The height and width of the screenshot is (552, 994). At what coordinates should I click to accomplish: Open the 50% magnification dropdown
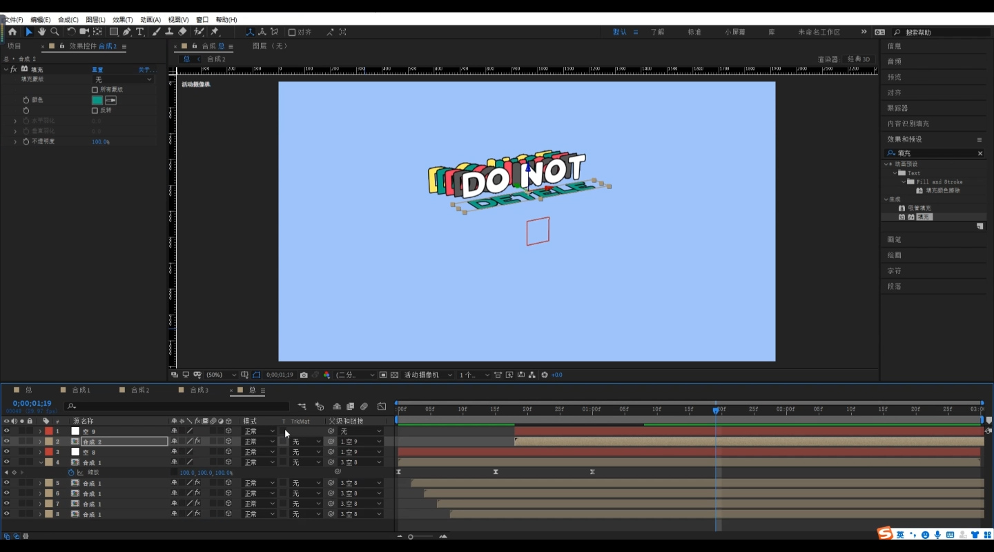point(221,375)
